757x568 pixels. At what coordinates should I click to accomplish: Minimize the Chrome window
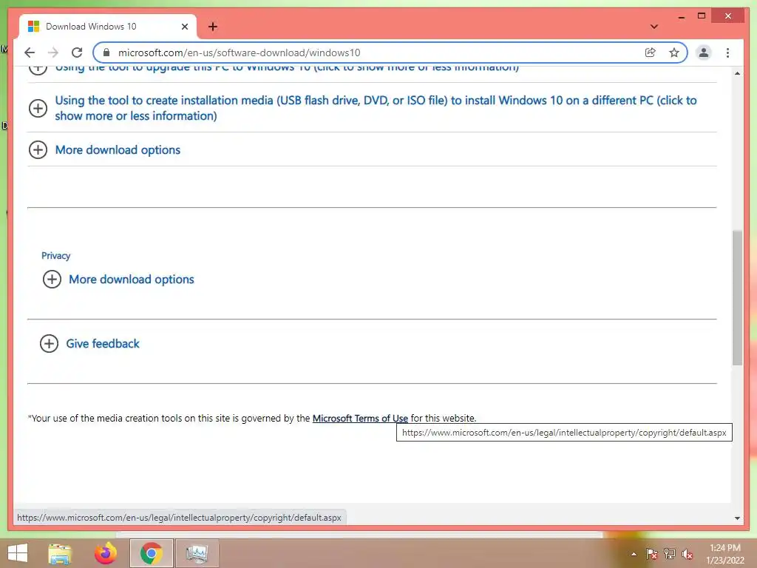click(681, 16)
